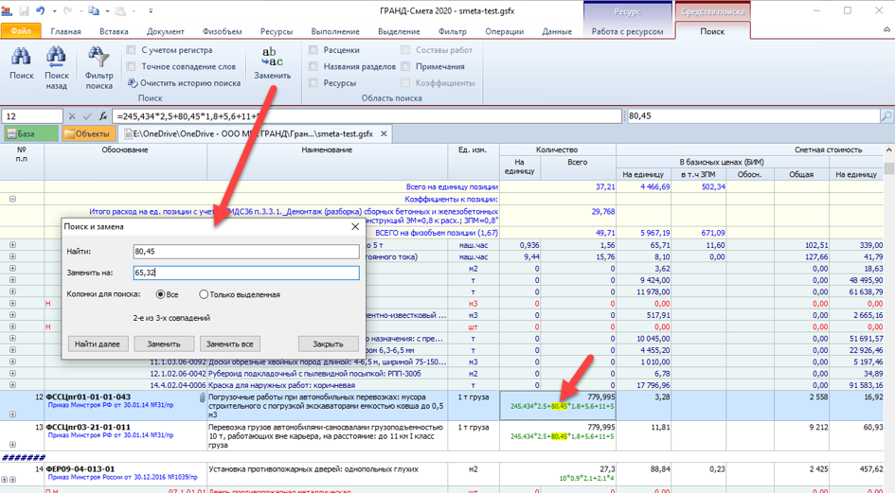Open the Файл menu

point(21,31)
